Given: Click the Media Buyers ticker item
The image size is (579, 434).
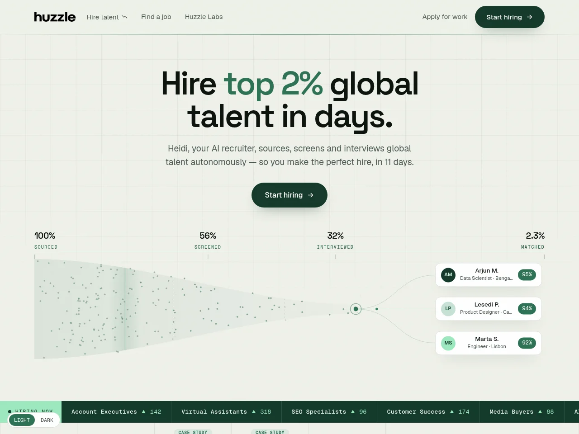Looking at the screenshot, I should click(522, 412).
